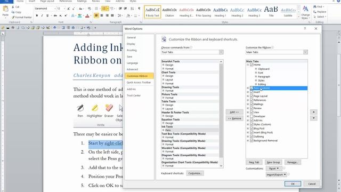This screenshot has width=341, height=192.
Task: Open the Trust Center category
Action: point(134,95)
